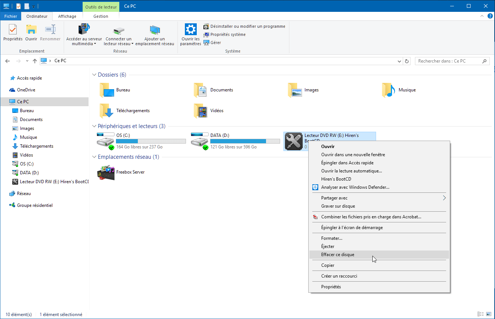The height and width of the screenshot is (319, 495).
Task: Choose Épingler dans Accès rapide
Action: click(x=379, y=163)
